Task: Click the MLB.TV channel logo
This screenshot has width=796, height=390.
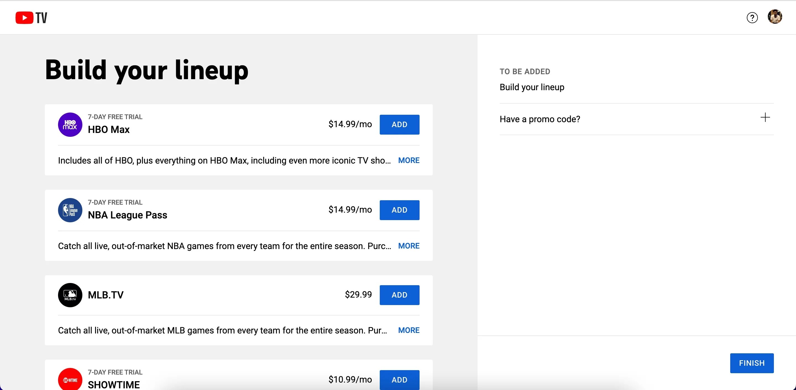Action: tap(70, 295)
